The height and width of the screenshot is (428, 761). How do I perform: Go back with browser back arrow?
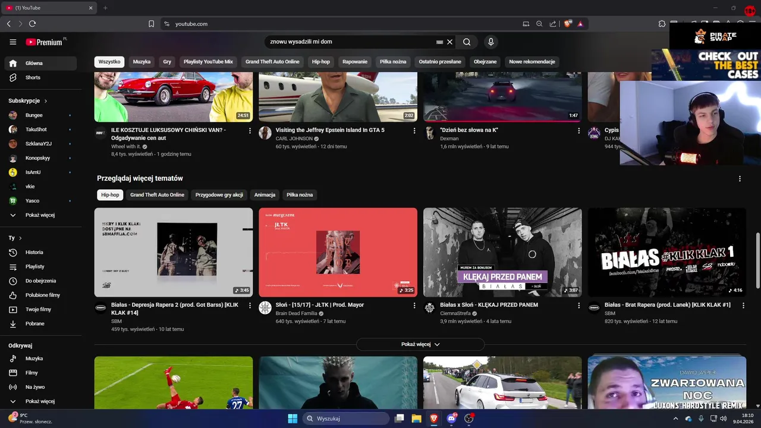point(9,24)
